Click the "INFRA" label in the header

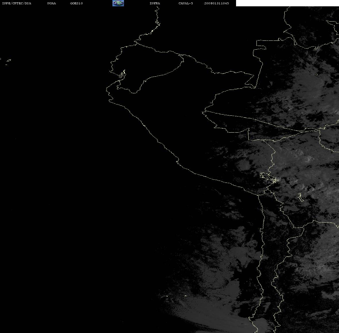155,3
